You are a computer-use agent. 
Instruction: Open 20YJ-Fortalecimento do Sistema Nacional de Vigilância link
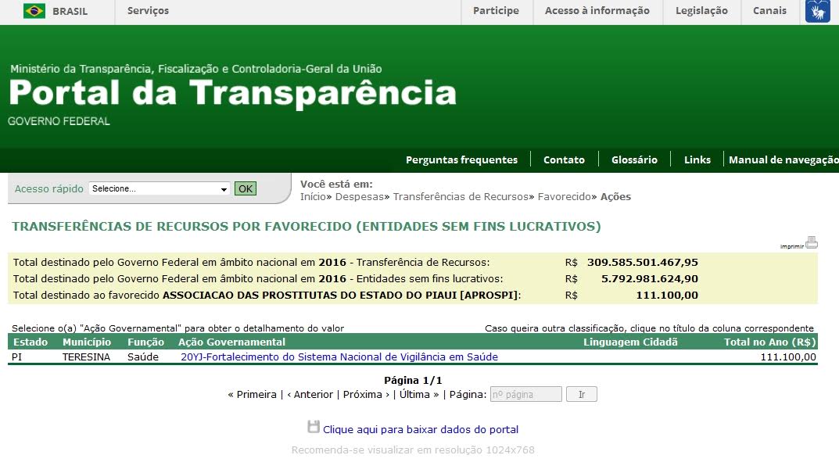click(x=339, y=357)
